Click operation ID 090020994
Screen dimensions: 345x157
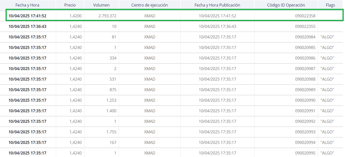tap(305, 142)
